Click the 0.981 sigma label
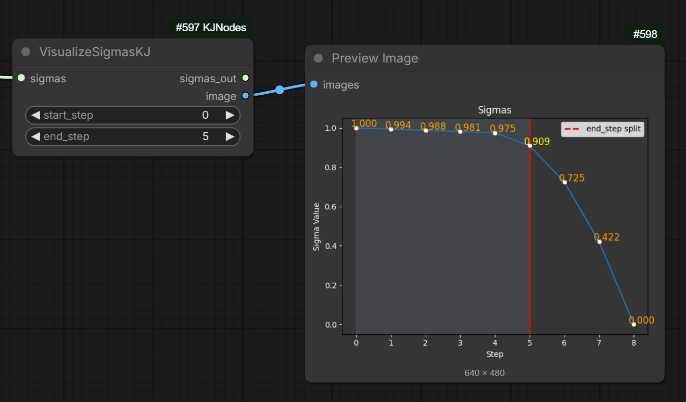 pyautogui.click(x=468, y=128)
